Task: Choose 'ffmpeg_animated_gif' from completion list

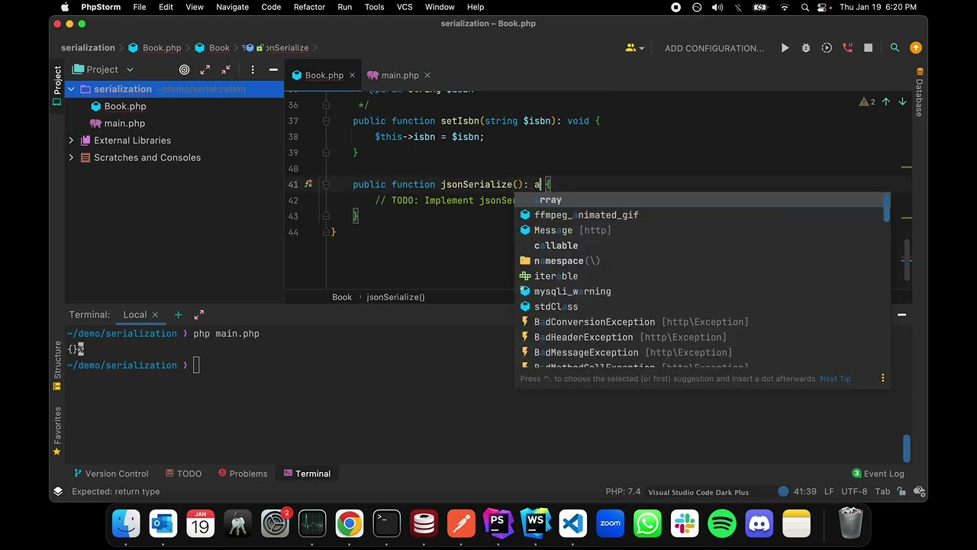Action: click(701, 215)
